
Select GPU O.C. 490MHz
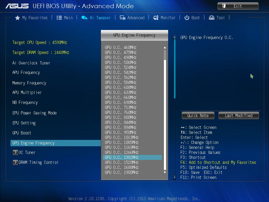(x=121, y=57)
